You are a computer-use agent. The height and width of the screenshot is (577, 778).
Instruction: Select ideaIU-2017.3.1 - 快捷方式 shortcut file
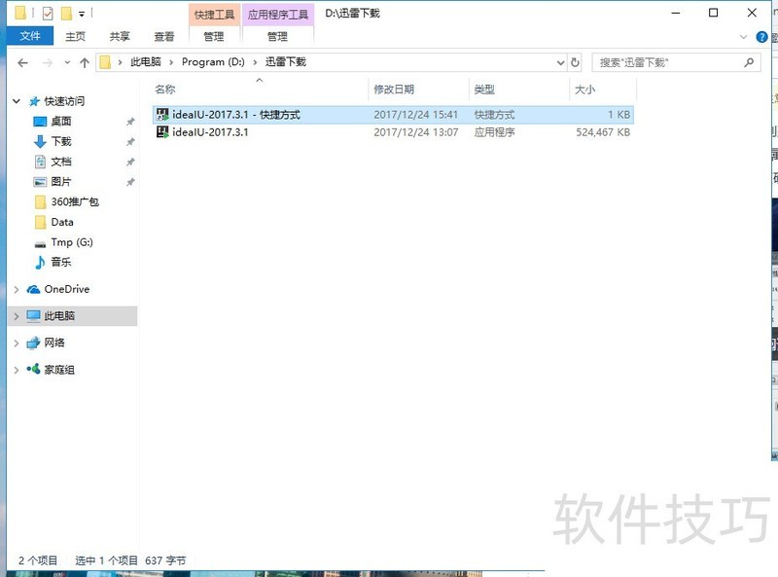click(x=393, y=115)
